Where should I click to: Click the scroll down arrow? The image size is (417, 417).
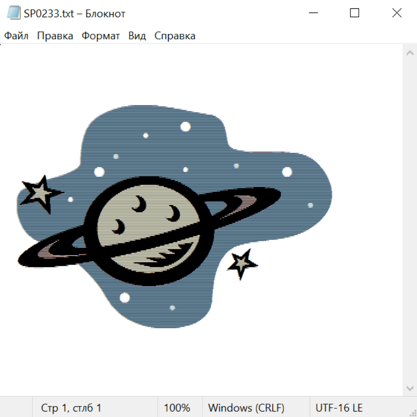point(410,388)
